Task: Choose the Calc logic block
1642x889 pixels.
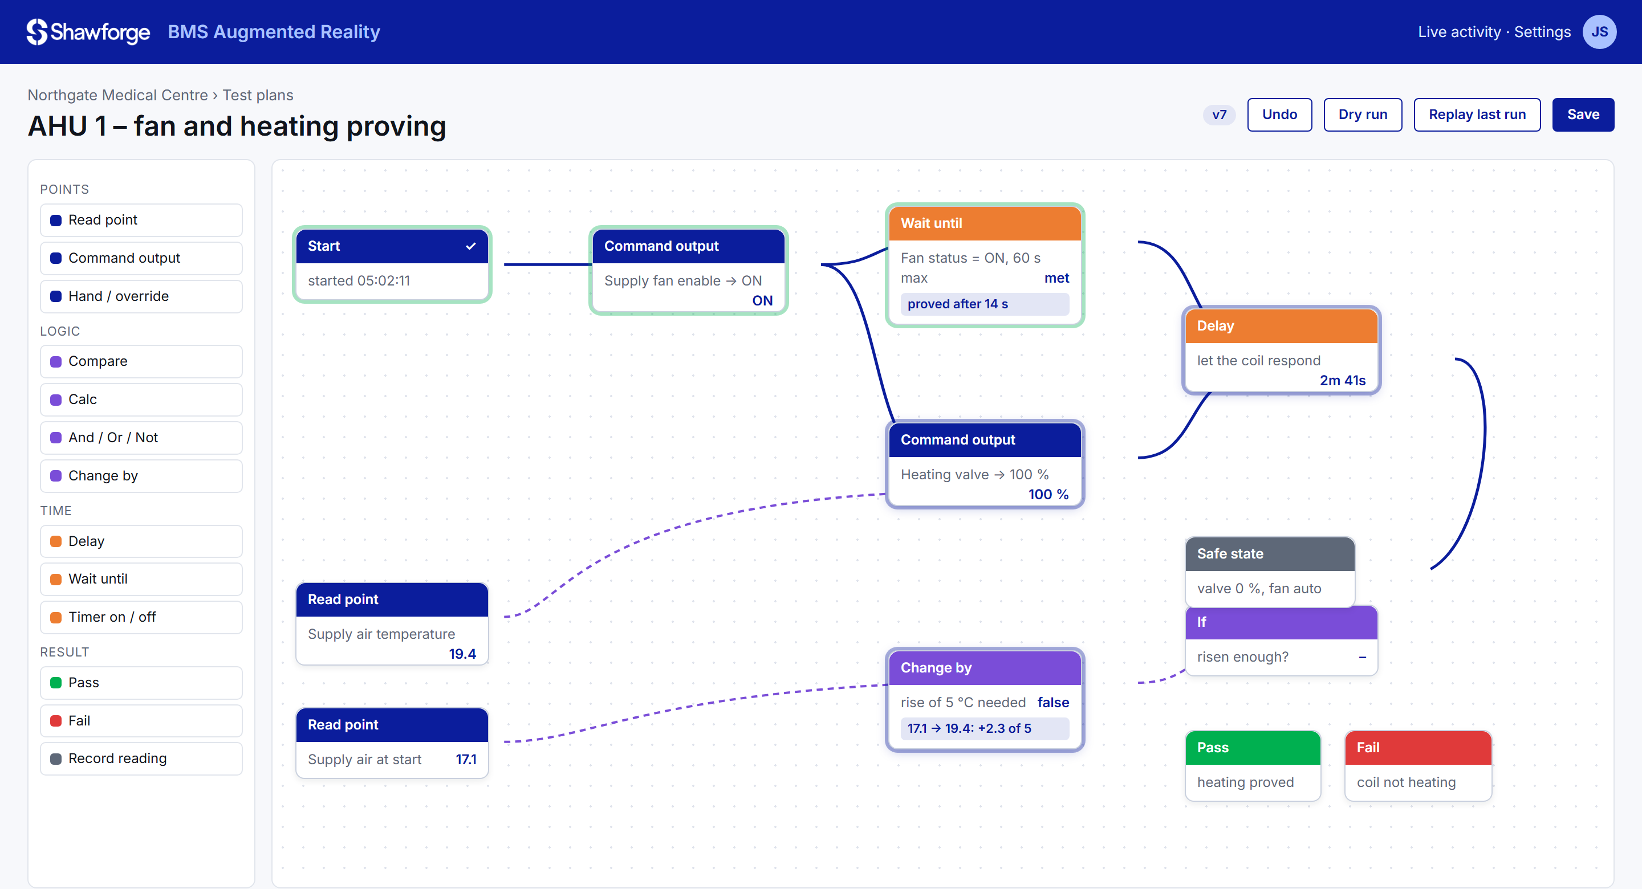Action: coord(141,399)
